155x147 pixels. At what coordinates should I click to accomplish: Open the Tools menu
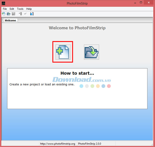tap(20, 9)
